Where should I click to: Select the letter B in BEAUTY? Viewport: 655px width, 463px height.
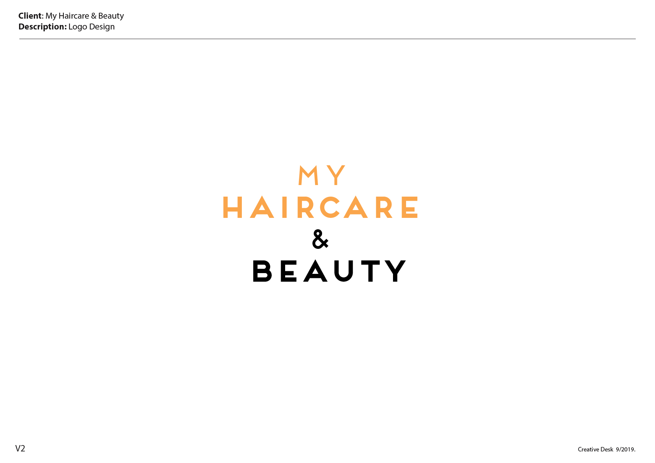point(262,270)
